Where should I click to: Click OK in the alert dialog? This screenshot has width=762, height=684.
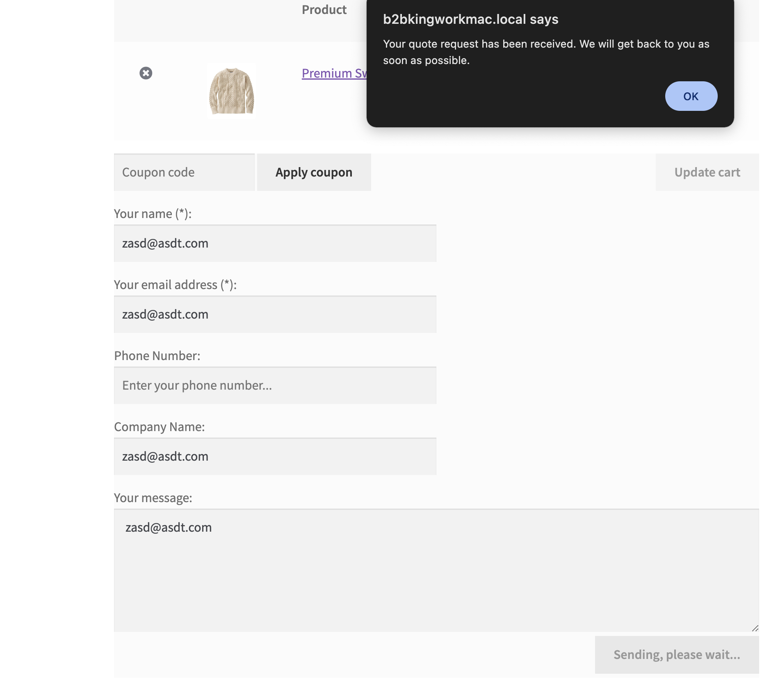[691, 96]
